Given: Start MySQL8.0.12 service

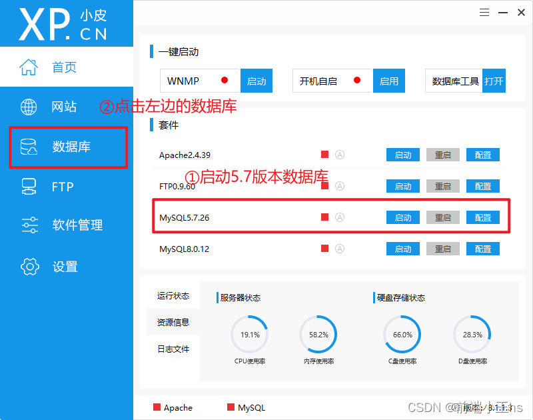Looking at the screenshot, I should click(403, 249).
